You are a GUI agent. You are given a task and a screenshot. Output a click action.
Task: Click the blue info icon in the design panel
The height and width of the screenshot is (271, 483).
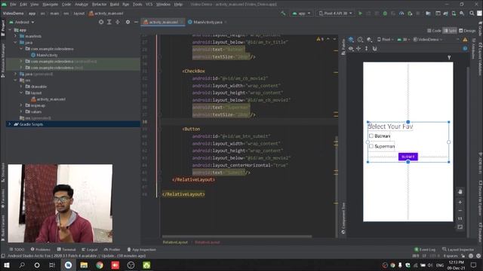[x=465, y=48]
